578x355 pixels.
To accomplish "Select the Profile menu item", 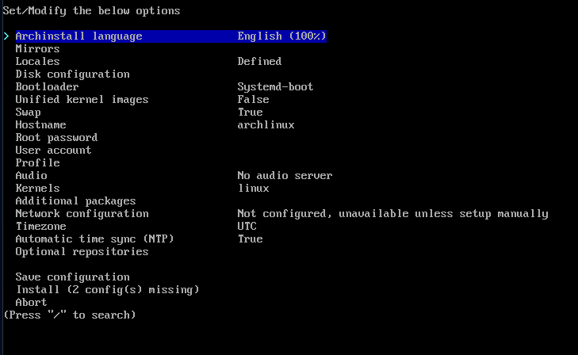I will point(37,162).
